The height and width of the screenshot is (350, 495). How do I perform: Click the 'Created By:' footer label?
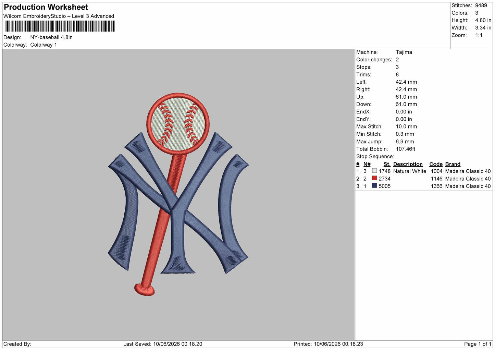tap(17, 344)
